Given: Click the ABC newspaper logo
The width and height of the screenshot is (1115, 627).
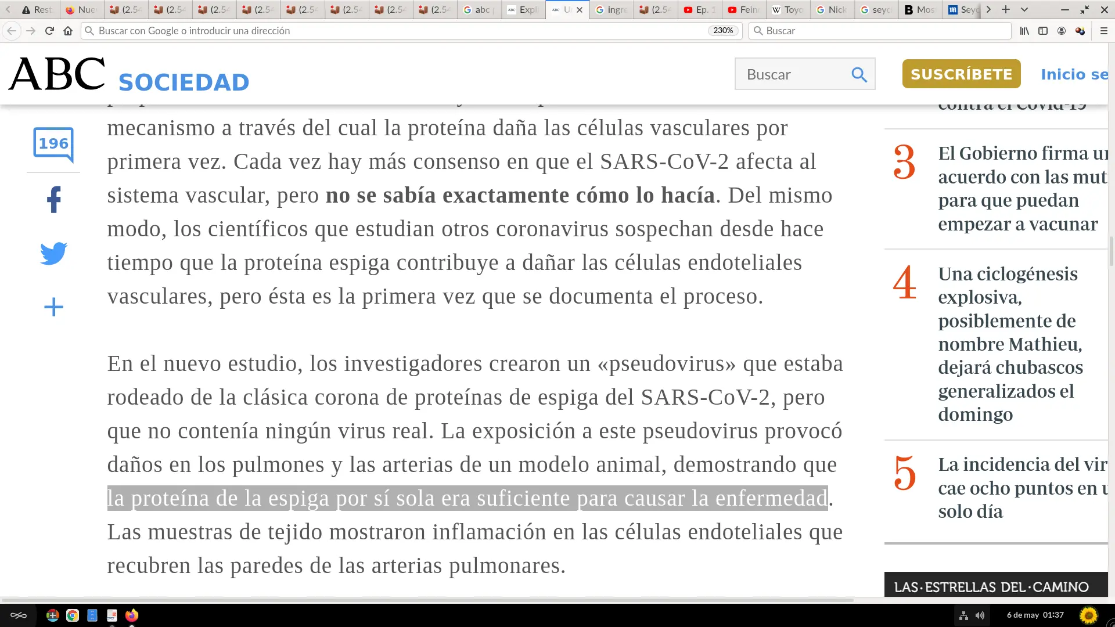Looking at the screenshot, I should coord(57,74).
